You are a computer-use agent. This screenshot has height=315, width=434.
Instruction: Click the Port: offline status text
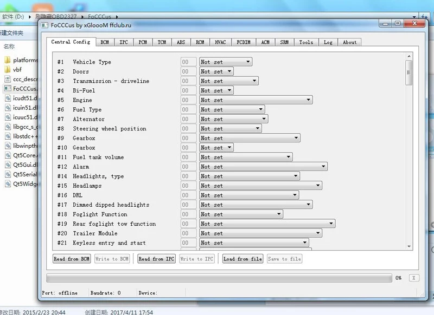click(60, 293)
